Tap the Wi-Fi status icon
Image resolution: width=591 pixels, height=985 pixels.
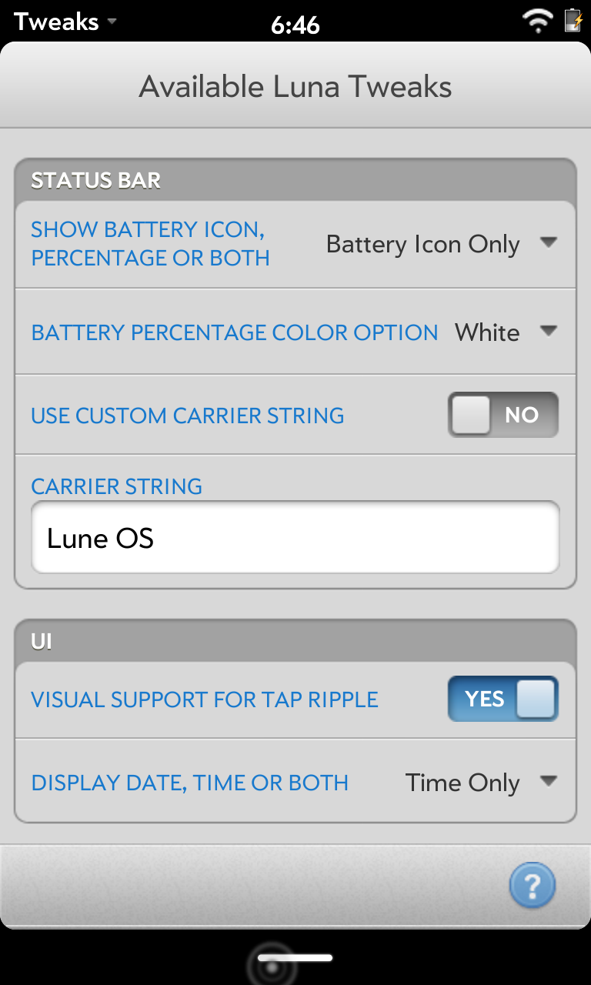[536, 21]
